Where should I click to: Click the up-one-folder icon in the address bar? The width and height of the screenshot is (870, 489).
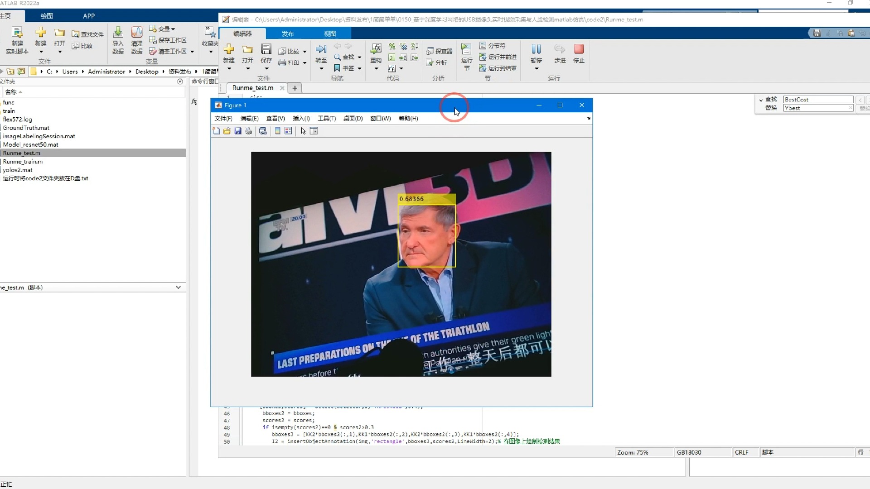click(x=10, y=72)
